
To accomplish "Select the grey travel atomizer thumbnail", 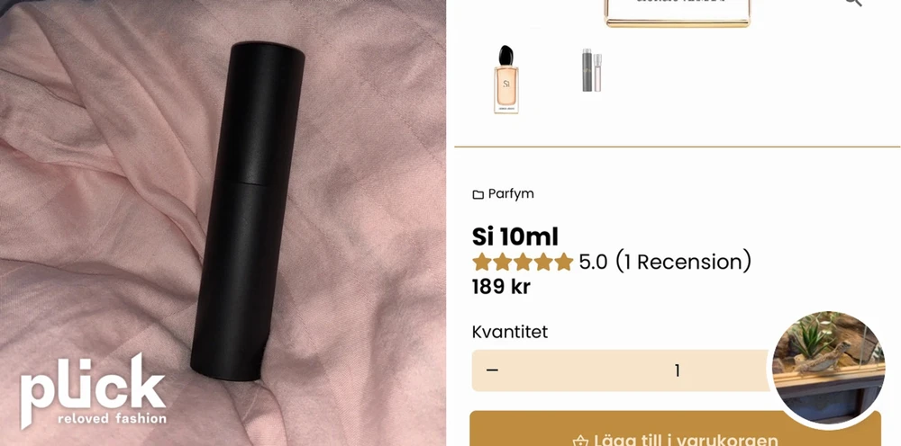I will pos(592,70).
